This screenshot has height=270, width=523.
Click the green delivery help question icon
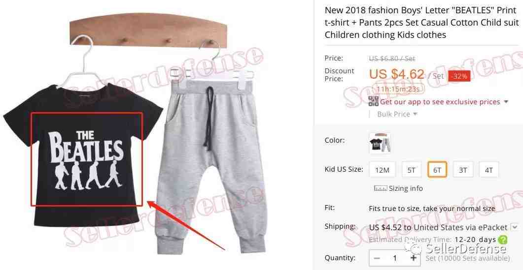pos(502,240)
